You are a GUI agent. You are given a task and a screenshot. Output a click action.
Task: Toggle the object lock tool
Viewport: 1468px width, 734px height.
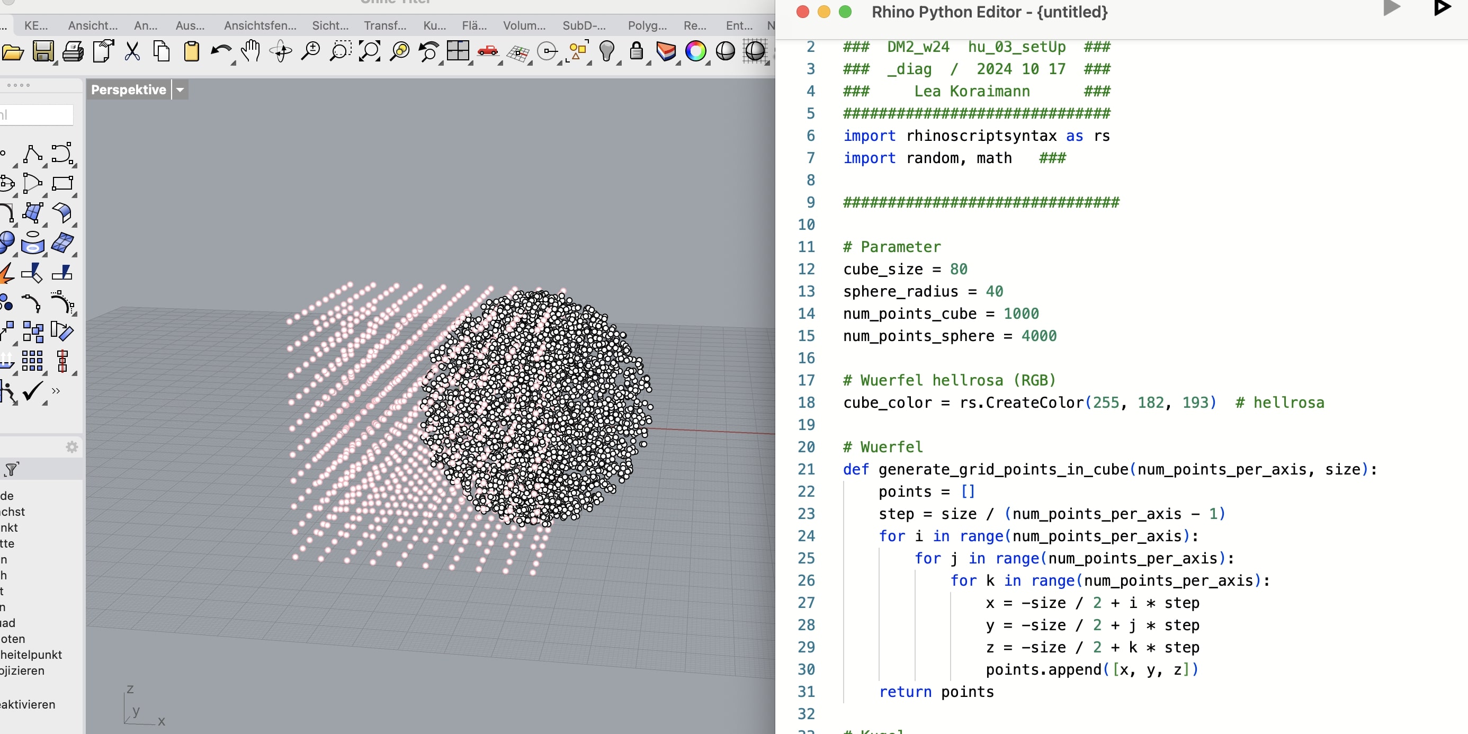click(637, 51)
